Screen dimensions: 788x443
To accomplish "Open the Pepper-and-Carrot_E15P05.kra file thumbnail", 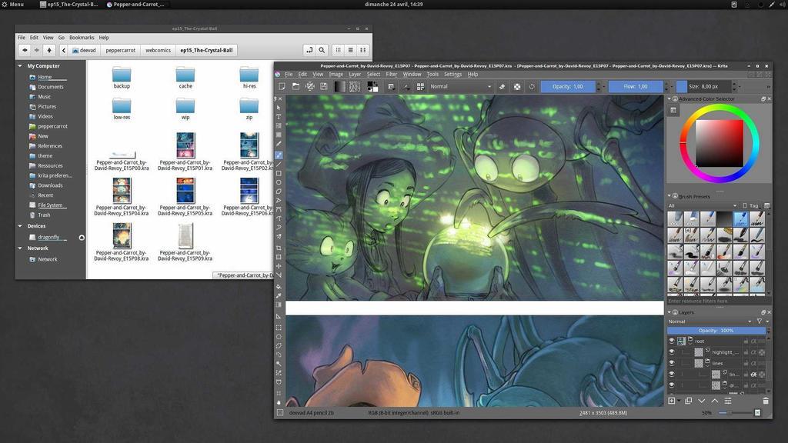I will coord(185,190).
